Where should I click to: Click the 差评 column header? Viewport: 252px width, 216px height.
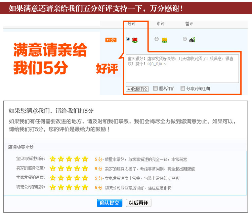point(189,24)
